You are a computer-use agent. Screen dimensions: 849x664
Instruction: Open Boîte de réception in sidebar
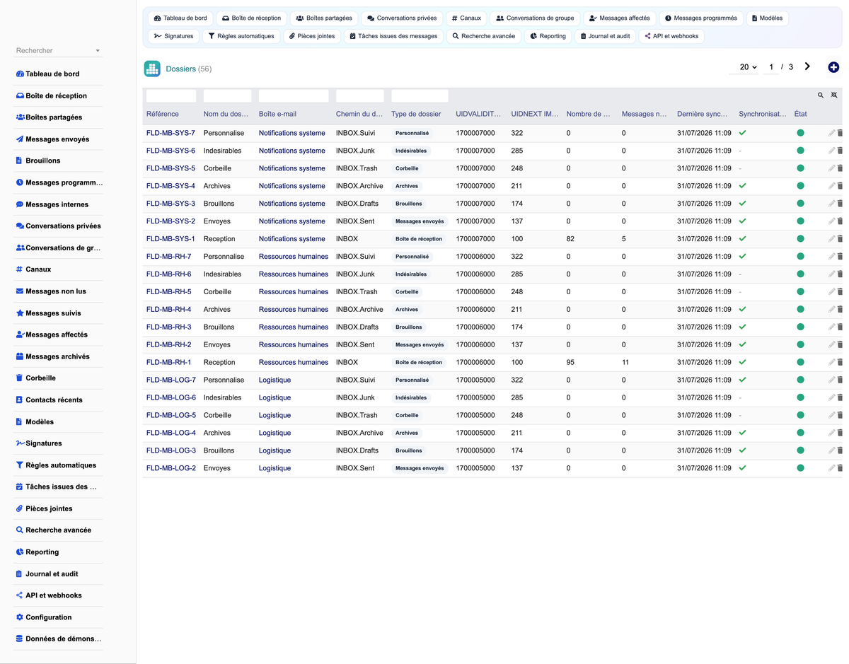[51, 95]
